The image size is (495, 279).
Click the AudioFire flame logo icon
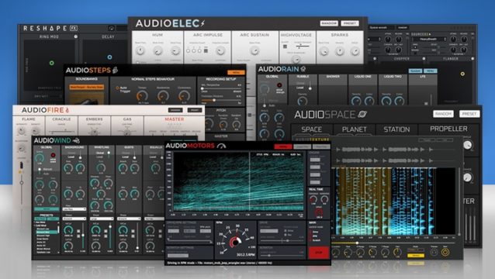pyautogui.click(x=67, y=110)
